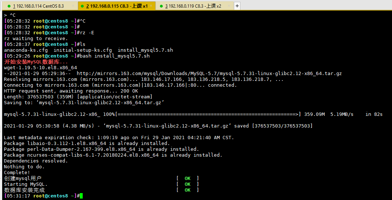Click green status dot on 192.168.0.119 tab

tap(161, 6)
